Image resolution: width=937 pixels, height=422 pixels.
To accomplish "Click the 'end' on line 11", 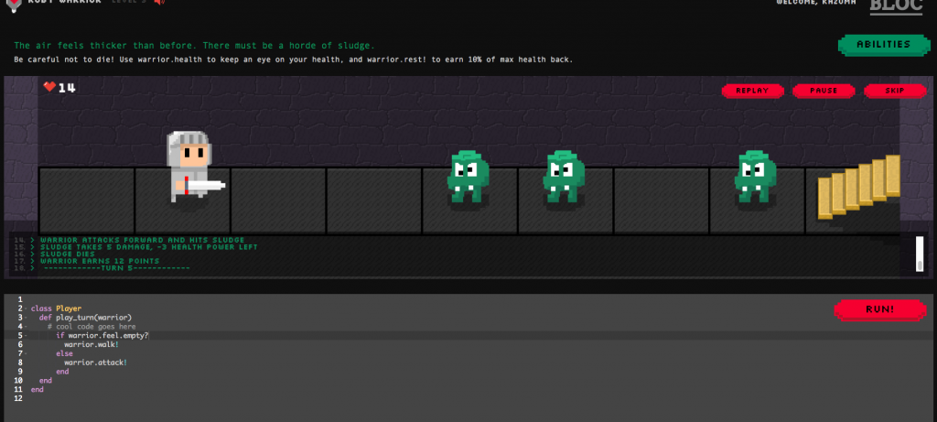I will tap(37, 390).
